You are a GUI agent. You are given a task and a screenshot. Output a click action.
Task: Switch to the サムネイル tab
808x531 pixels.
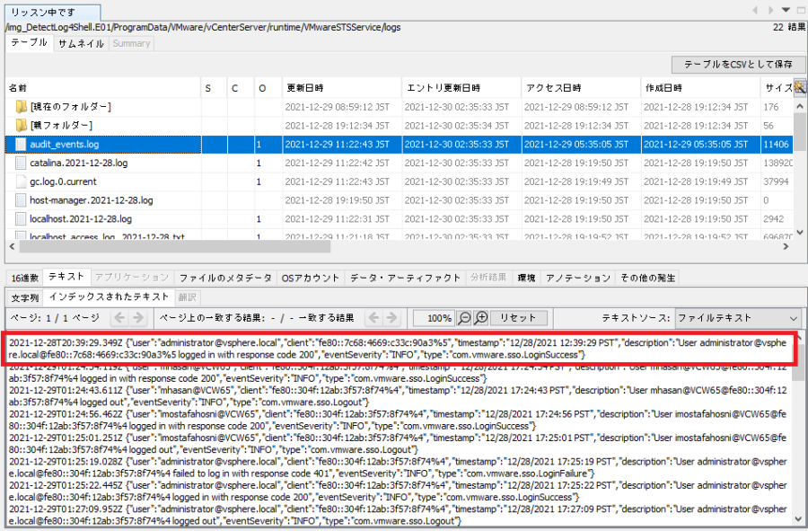tap(82, 42)
